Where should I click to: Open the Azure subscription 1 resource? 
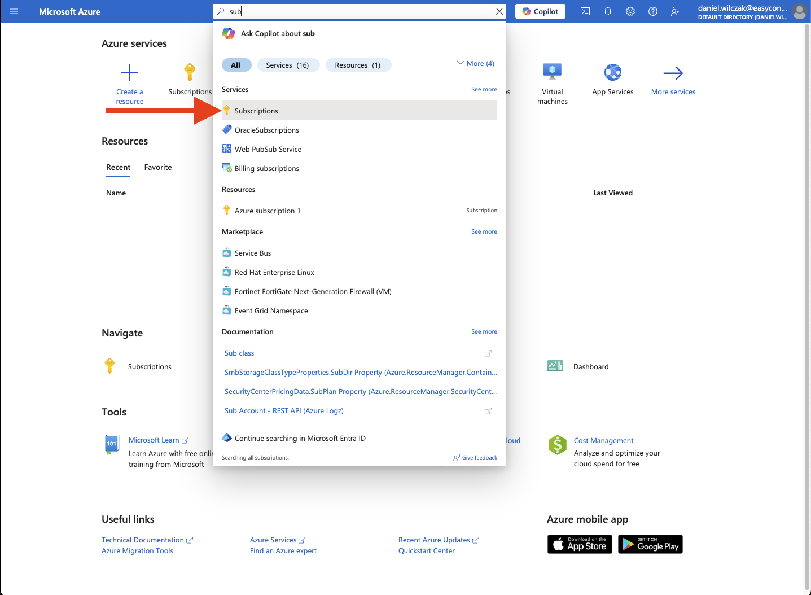(360, 211)
